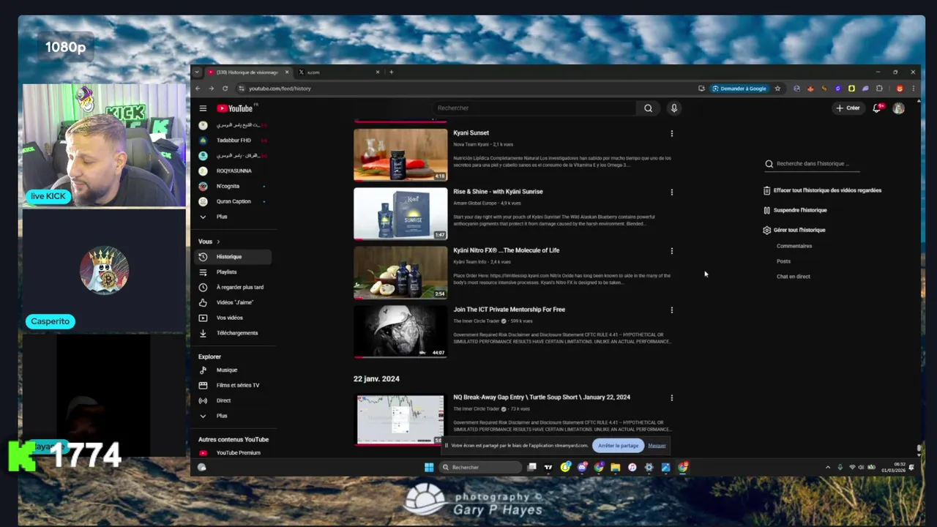
Task: Click trash icon to clear watch history
Action: [x=766, y=190]
